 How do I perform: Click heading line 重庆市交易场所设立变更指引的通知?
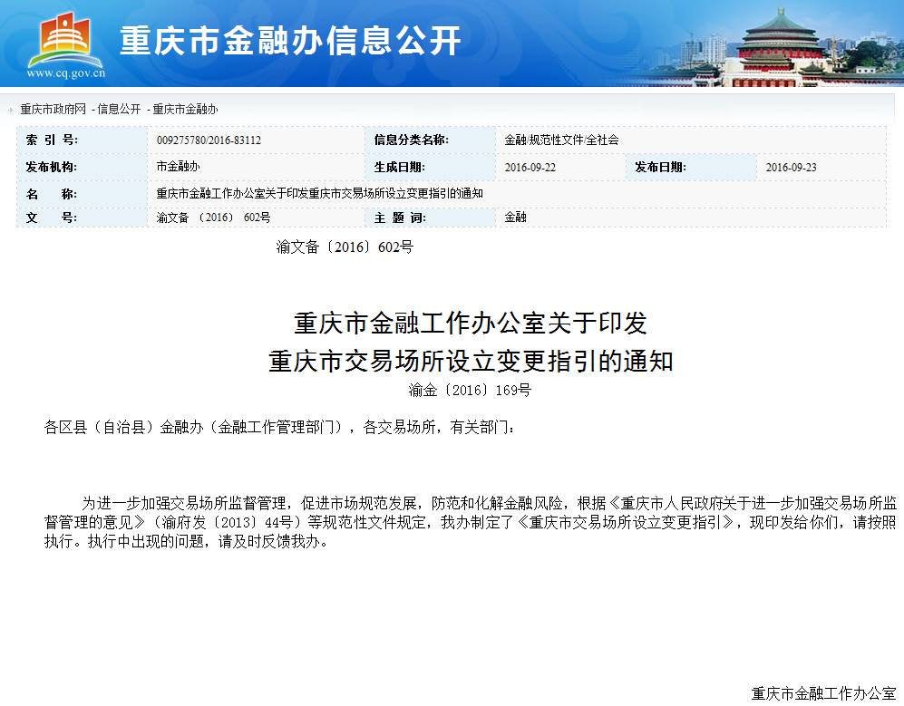(471, 362)
